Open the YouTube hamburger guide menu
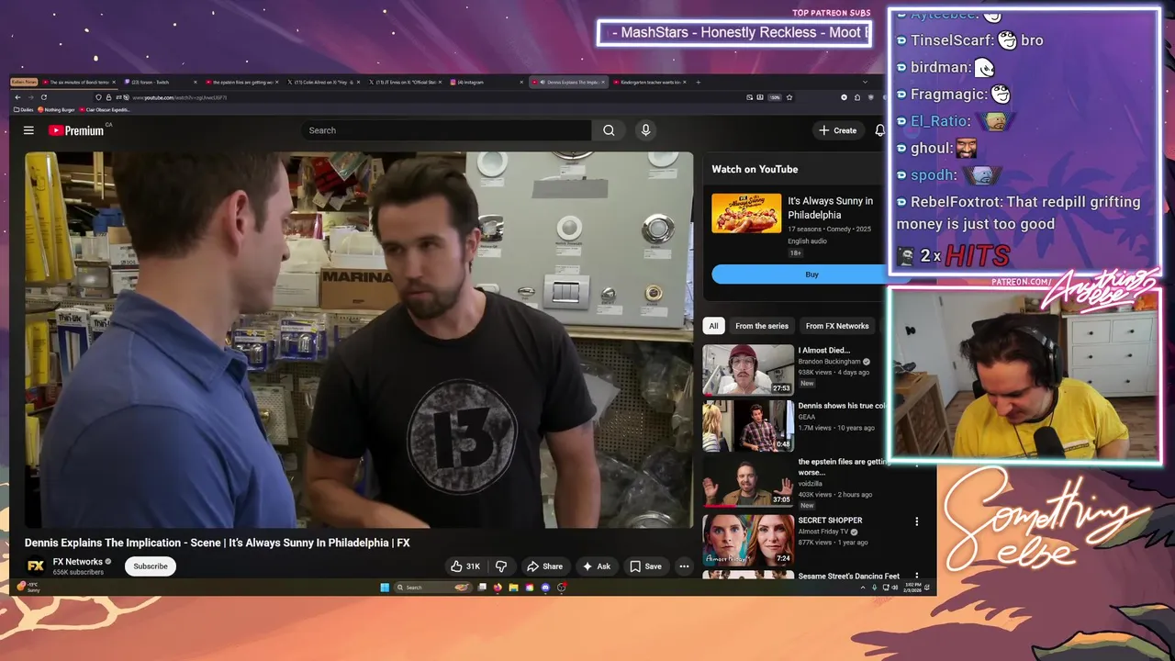 point(28,130)
